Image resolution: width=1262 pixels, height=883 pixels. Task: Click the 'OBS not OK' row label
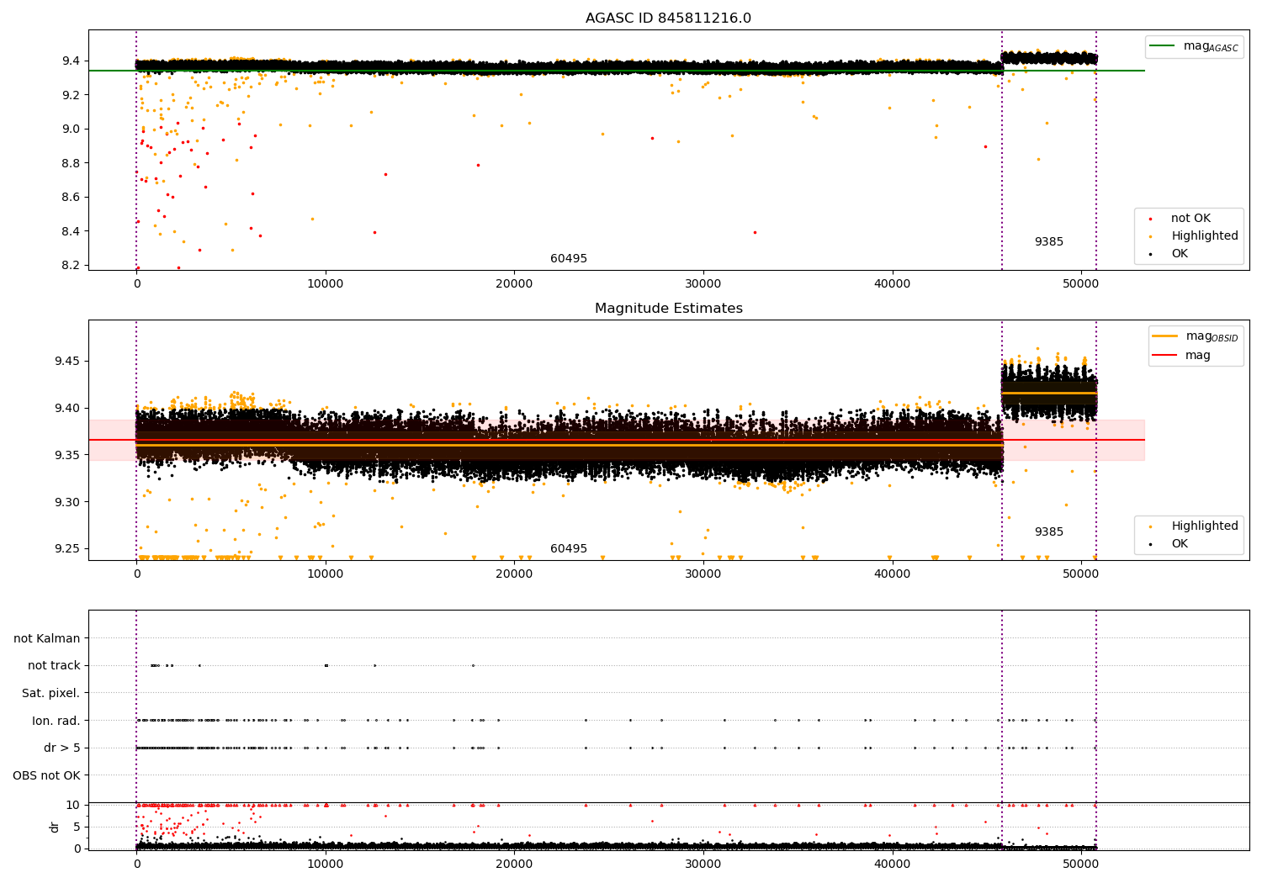[x=46, y=775]
